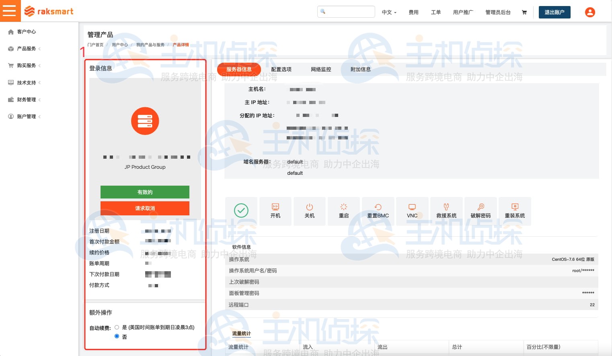Viewport: 612px width, 356px height.
Task: Click the 退出账户 logout button
Action: tap(554, 12)
